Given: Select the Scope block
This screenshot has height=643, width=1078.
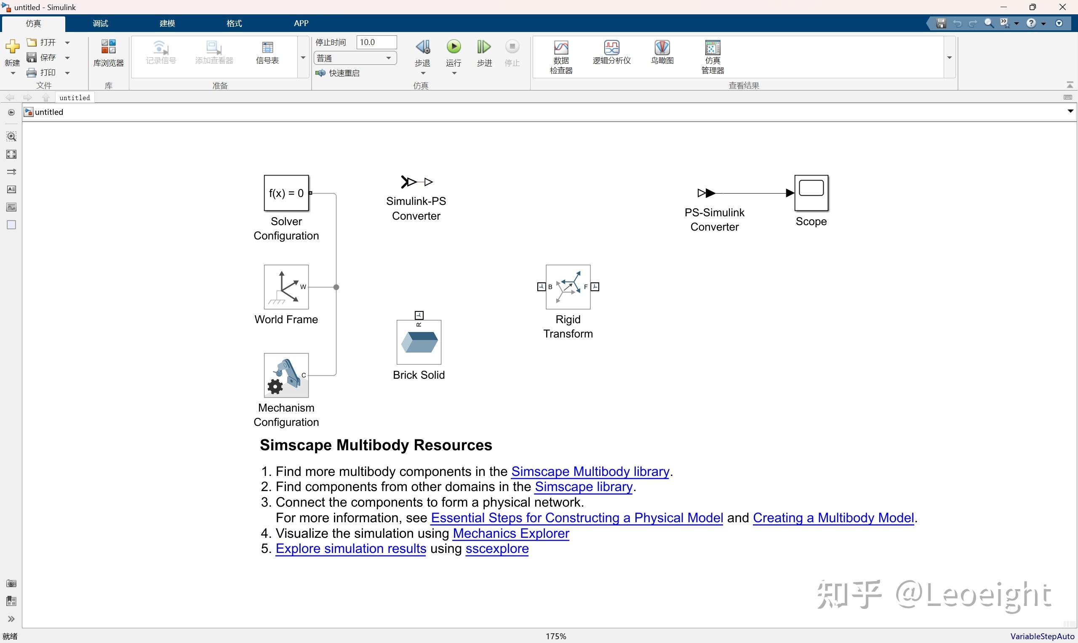Looking at the screenshot, I should pos(811,193).
